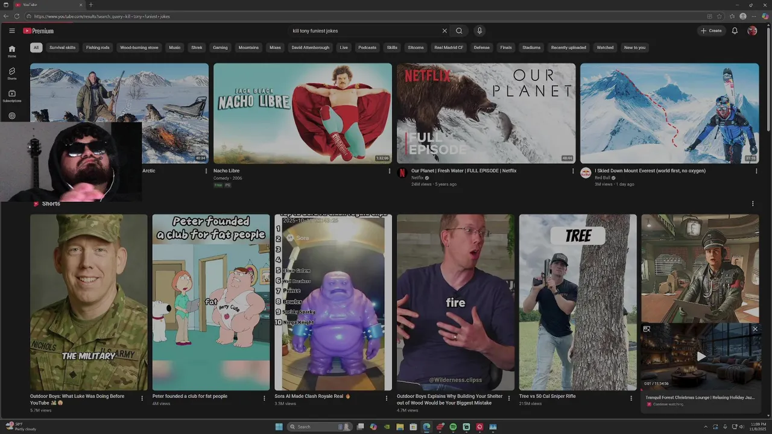Go back with the browser back arrow
The width and height of the screenshot is (772, 434).
click(6, 16)
